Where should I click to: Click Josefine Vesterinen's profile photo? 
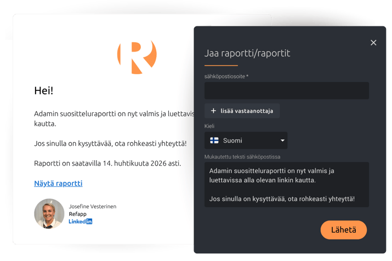[x=49, y=213]
